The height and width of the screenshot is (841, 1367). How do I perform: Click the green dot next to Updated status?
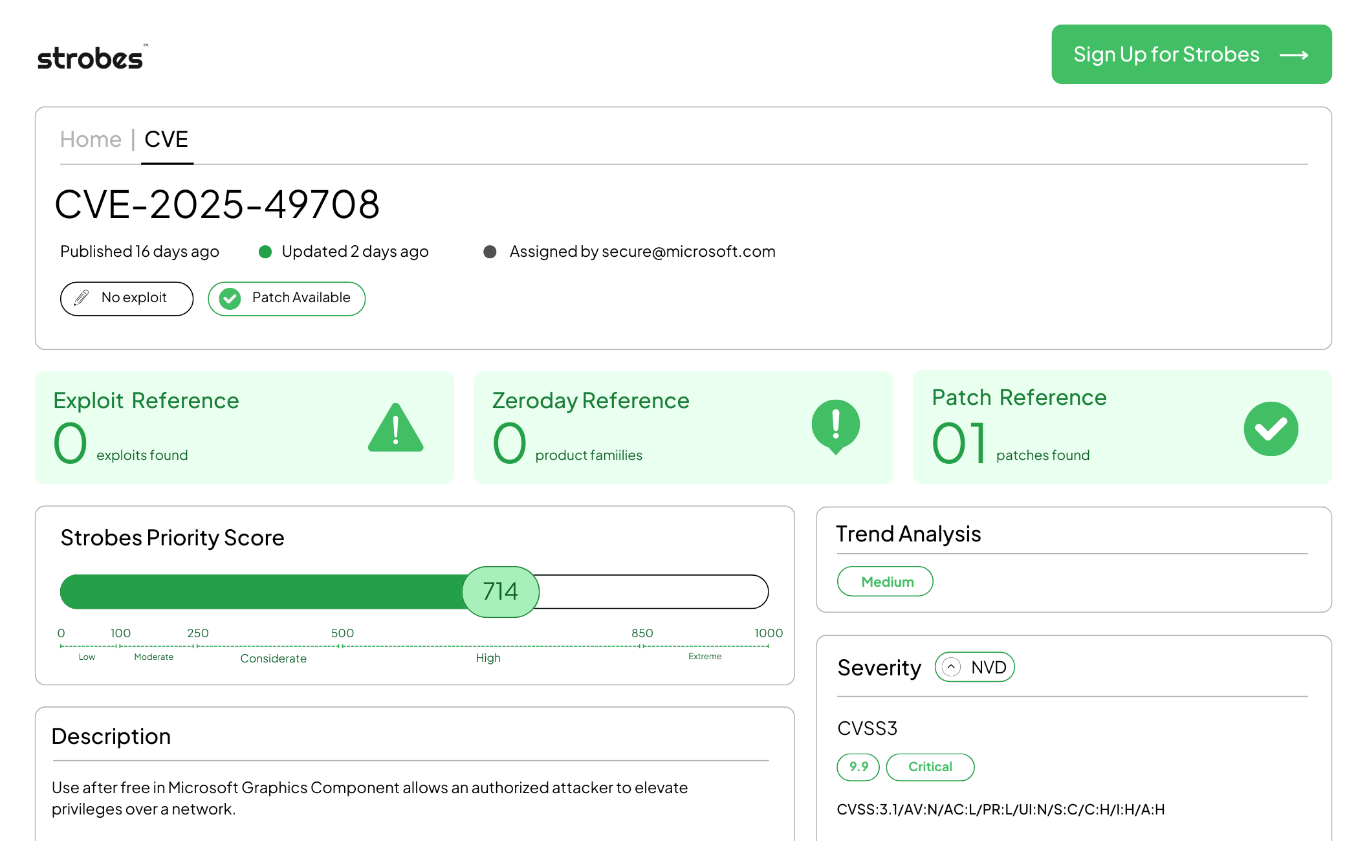265,252
